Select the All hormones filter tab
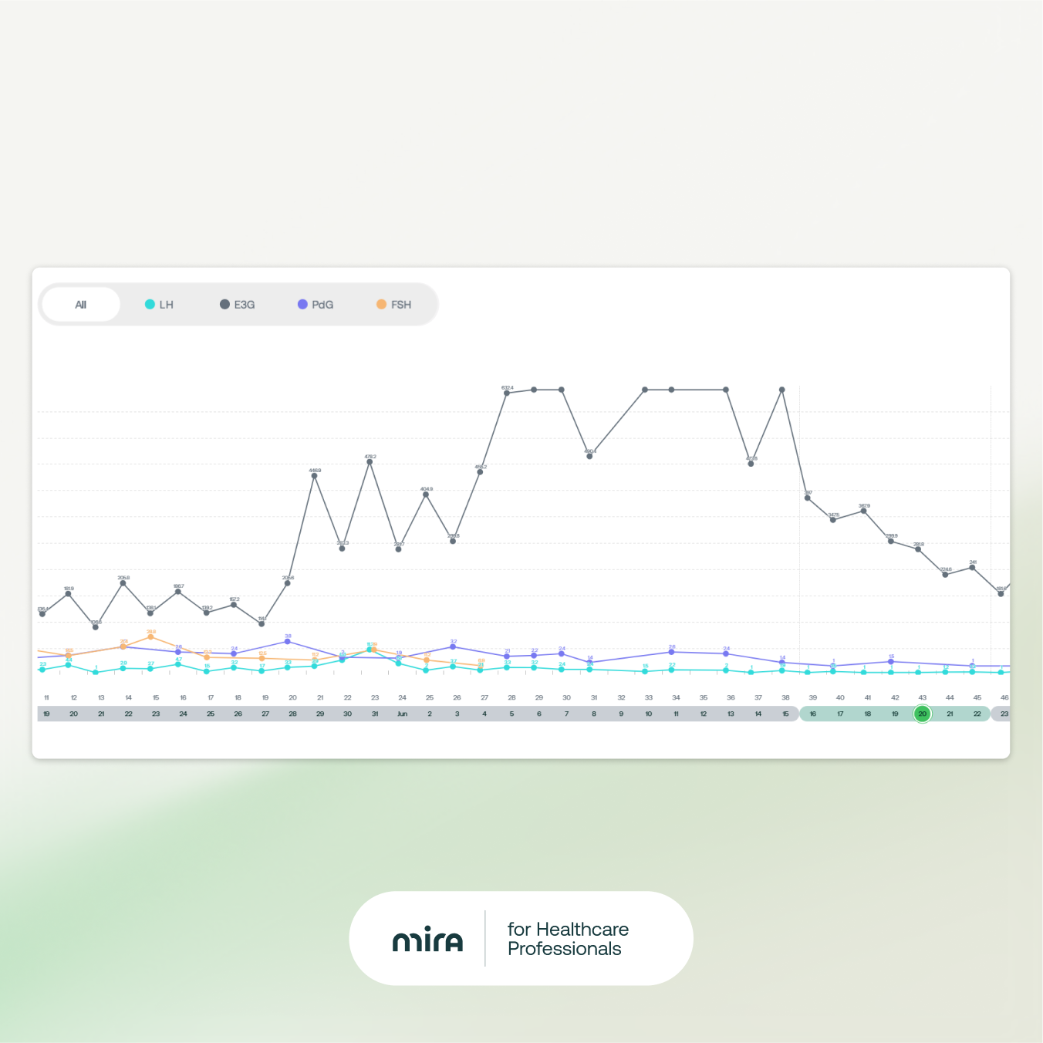 [81, 305]
